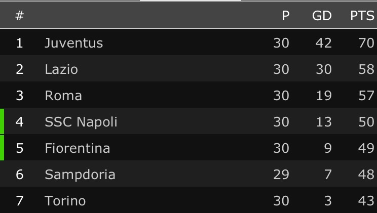Select Sampdoria in the table
This screenshot has width=377, height=213.
click(80, 175)
